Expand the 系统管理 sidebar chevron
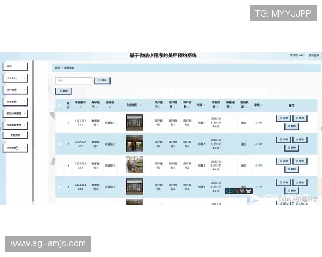Viewport: 322px width, 257px height. click(25, 148)
